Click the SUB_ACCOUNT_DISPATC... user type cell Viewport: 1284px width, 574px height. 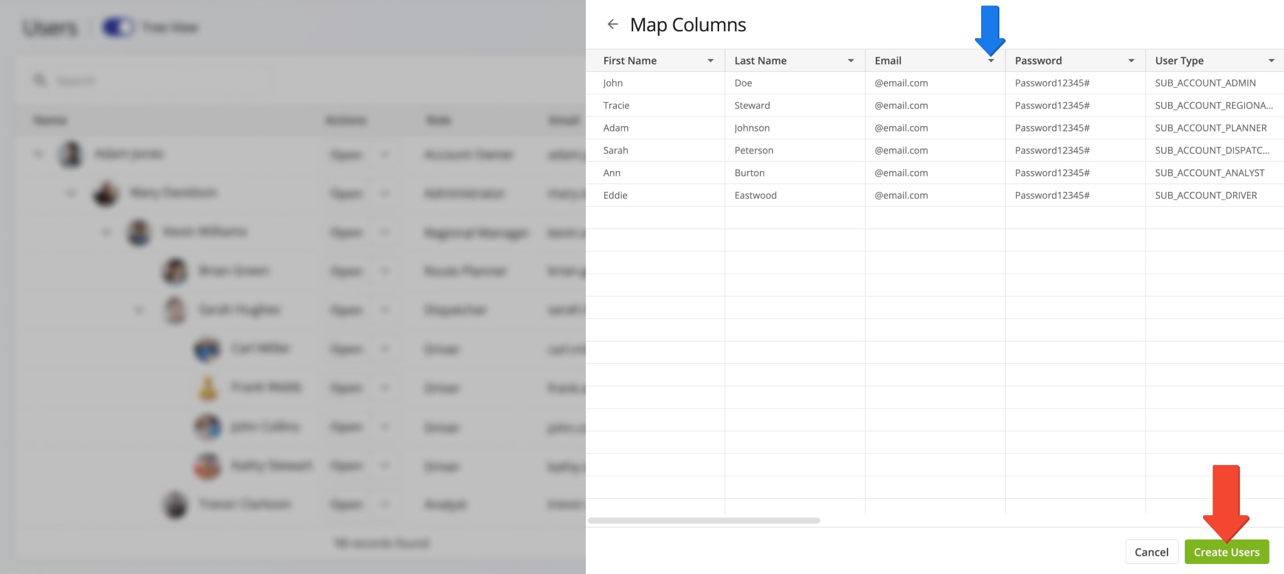[1215, 150]
